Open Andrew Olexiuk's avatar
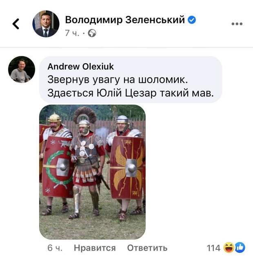 pos(22,69)
